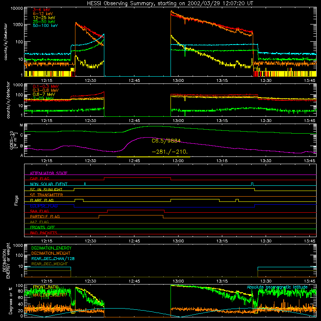Select the AAZ_FLAG label
Image resolution: width=321 pixels, height=321 pixels.
(39, 222)
